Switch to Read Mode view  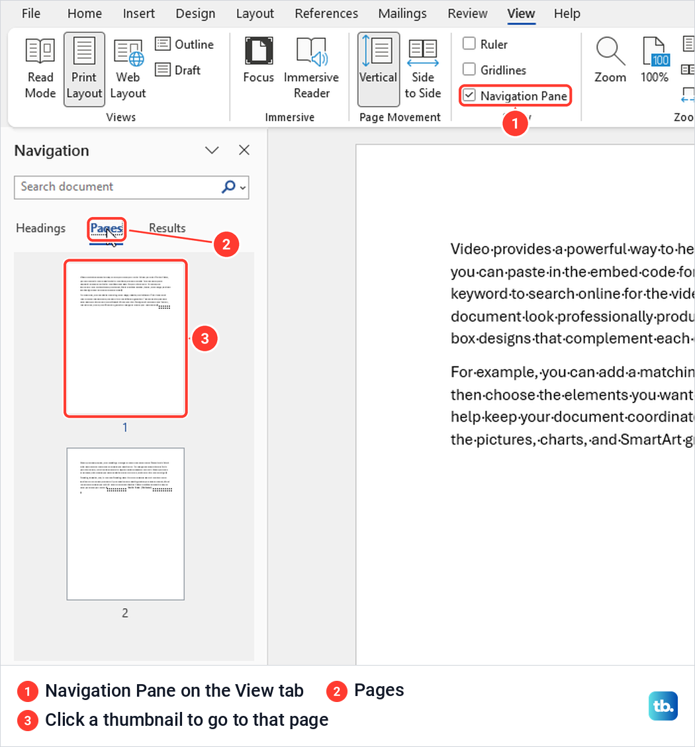[x=40, y=69]
